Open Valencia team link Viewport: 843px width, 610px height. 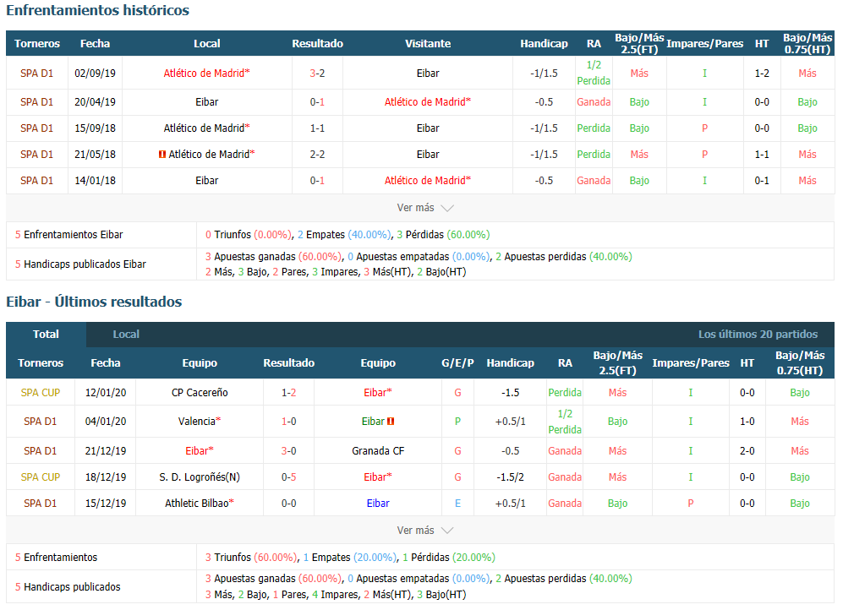[x=200, y=422]
